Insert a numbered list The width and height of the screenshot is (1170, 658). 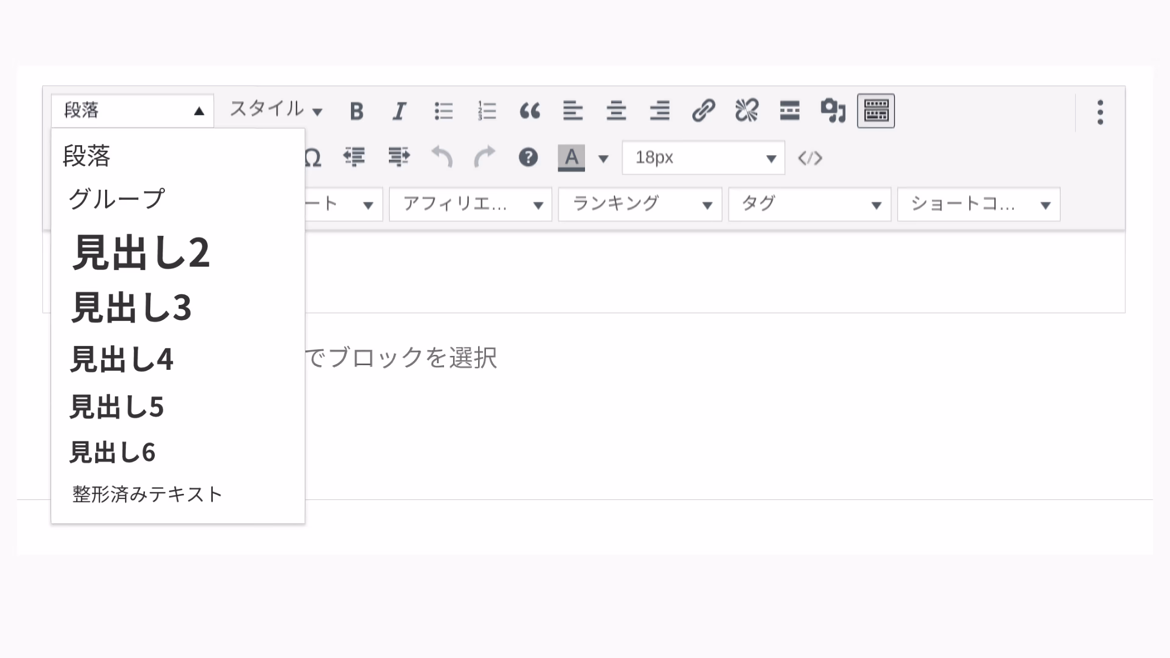(x=487, y=111)
